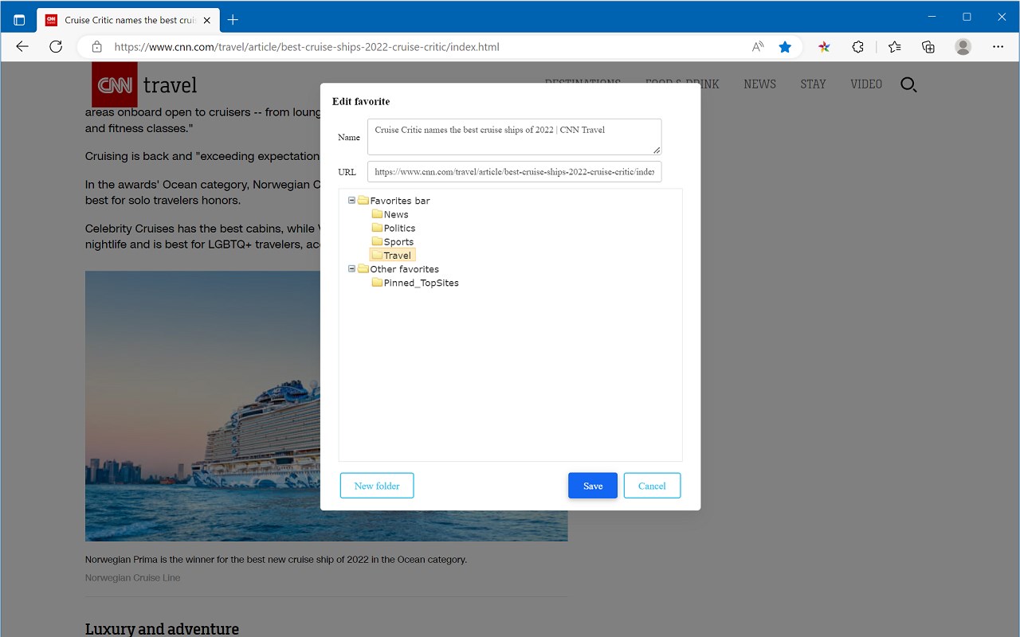The image size is (1020, 637).
Task: Click the URL text field
Action: point(514,172)
